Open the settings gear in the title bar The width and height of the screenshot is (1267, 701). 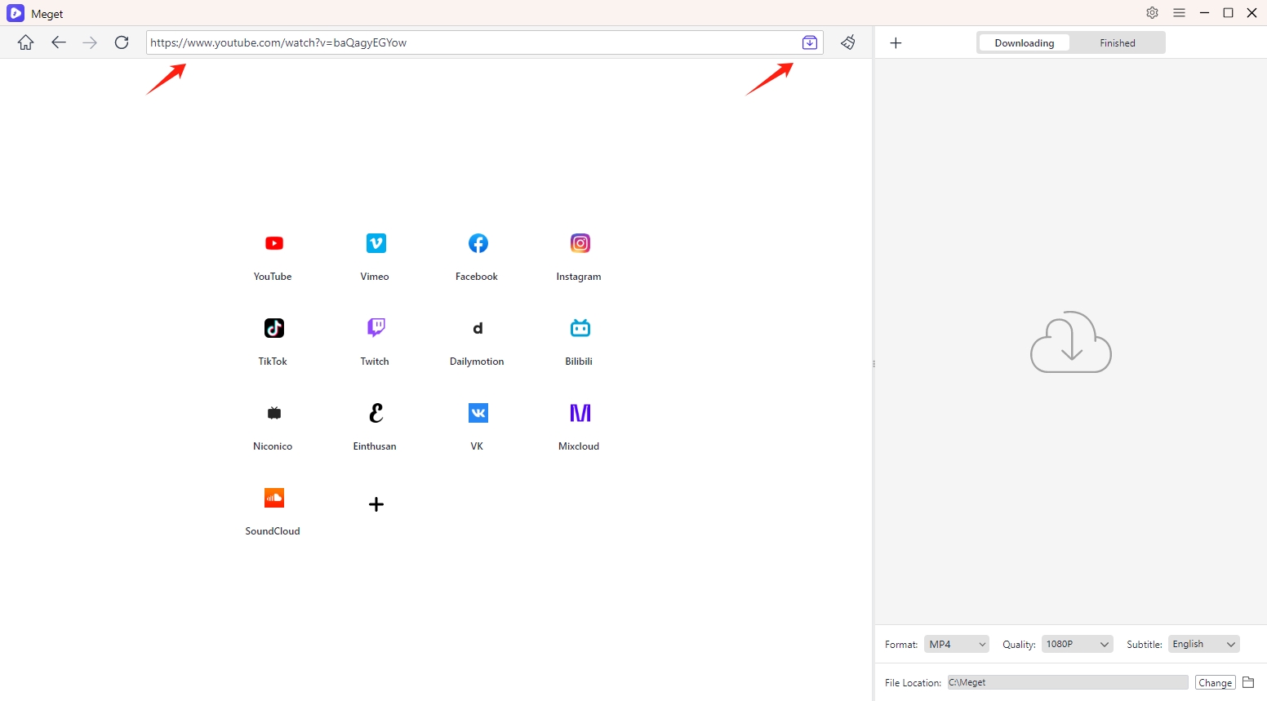tap(1153, 13)
